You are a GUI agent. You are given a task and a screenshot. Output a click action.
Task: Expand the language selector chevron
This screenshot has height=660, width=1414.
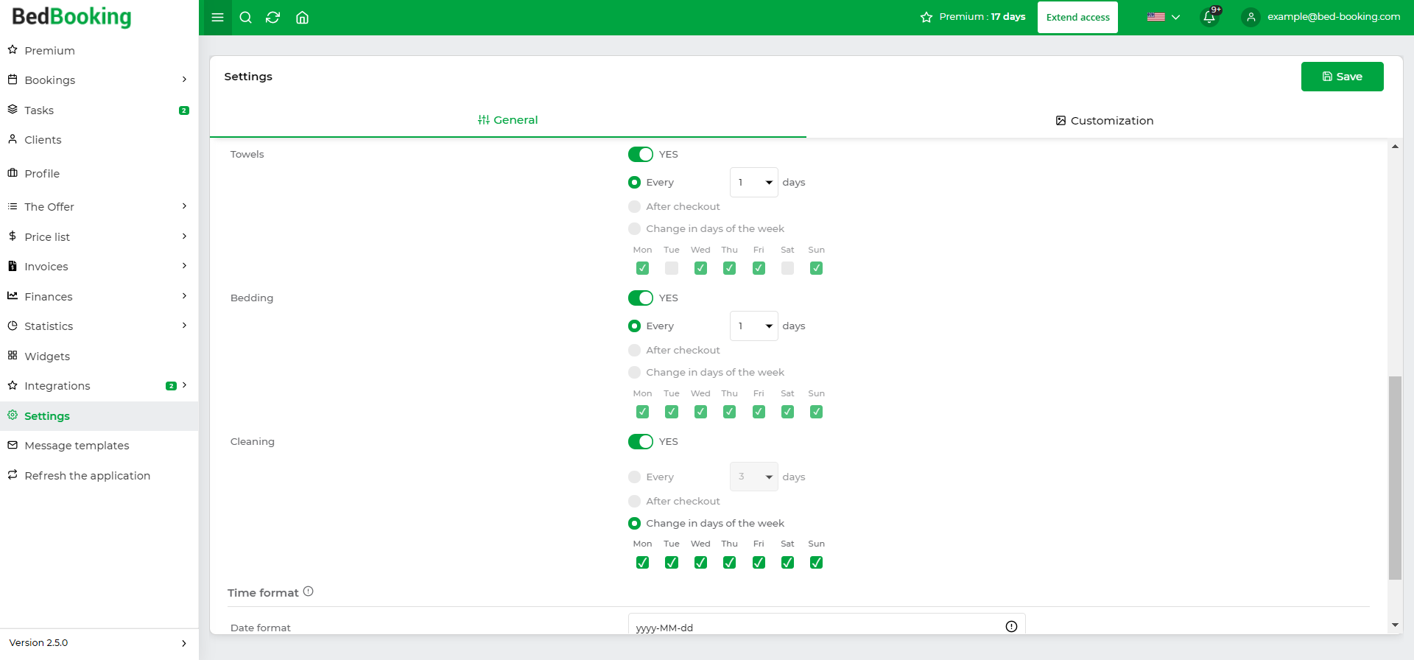pyautogui.click(x=1175, y=17)
